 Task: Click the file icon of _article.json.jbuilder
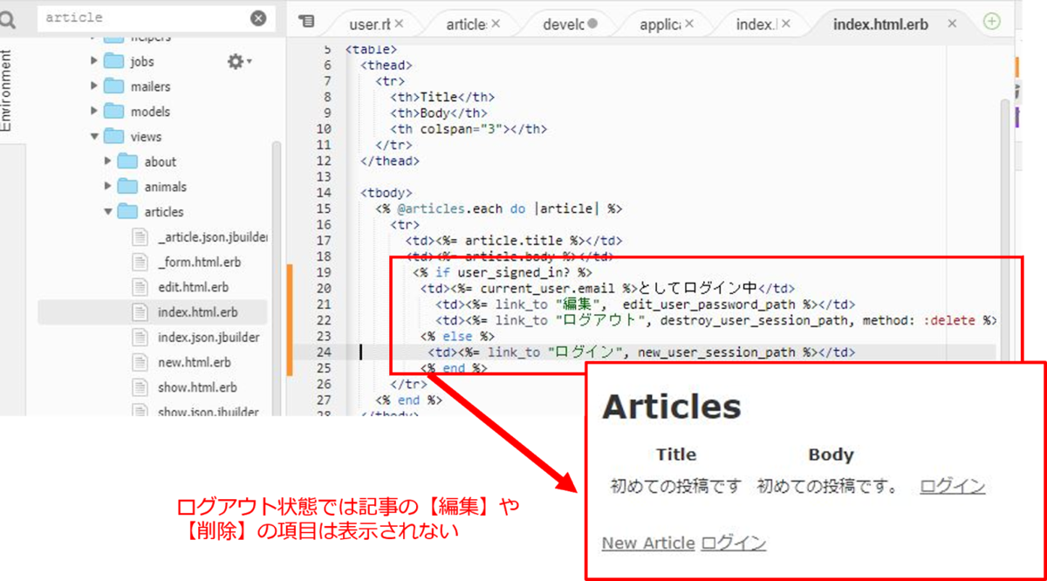click(140, 236)
